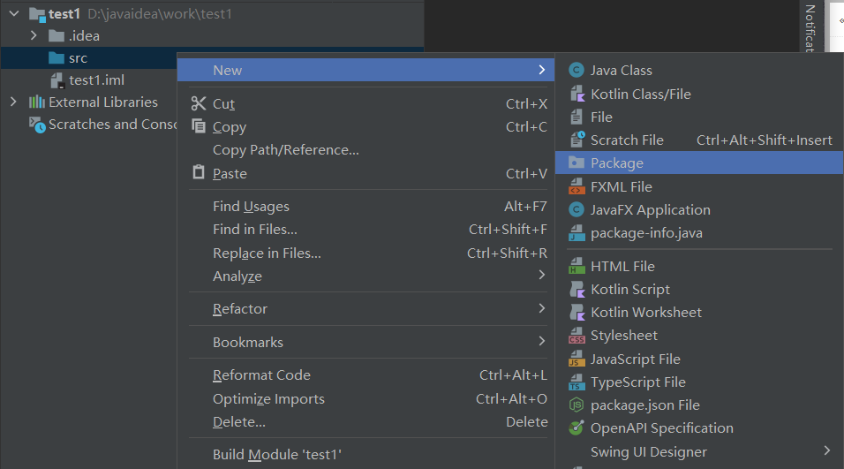This screenshot has height=469, width=844.
Task: Click the HTML File icon
Action: [x=576, y=266]
